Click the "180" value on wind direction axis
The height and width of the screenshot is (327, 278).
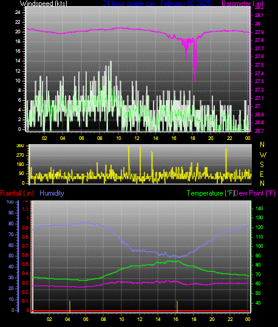coord(20,164)
